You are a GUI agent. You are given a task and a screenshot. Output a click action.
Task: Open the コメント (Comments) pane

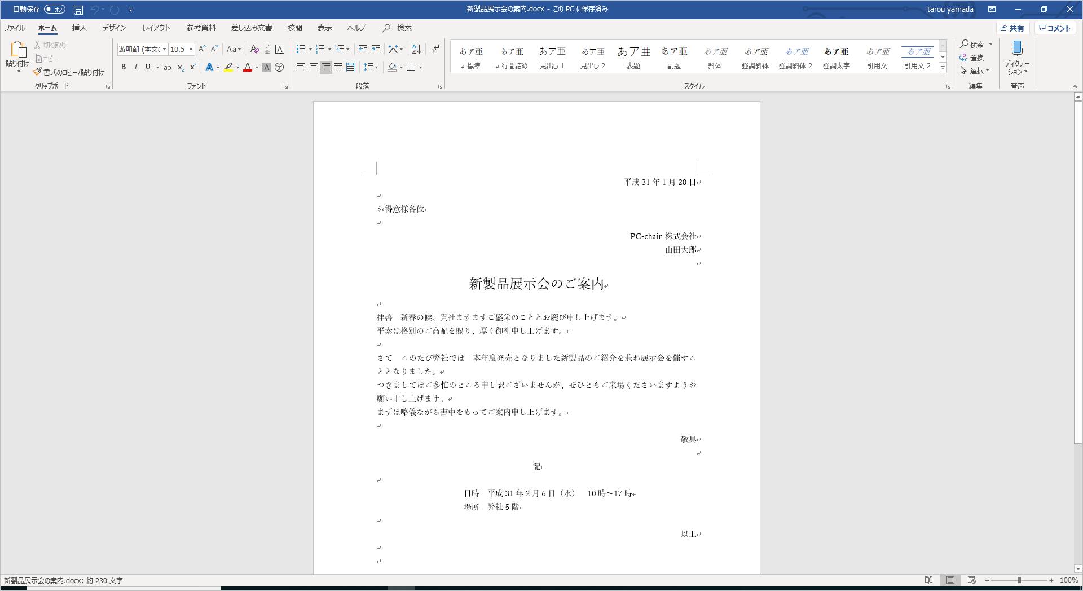pos(1055,28)
